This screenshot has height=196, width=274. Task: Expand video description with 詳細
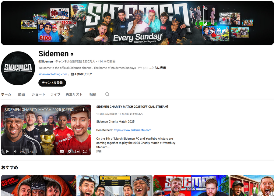99,151
